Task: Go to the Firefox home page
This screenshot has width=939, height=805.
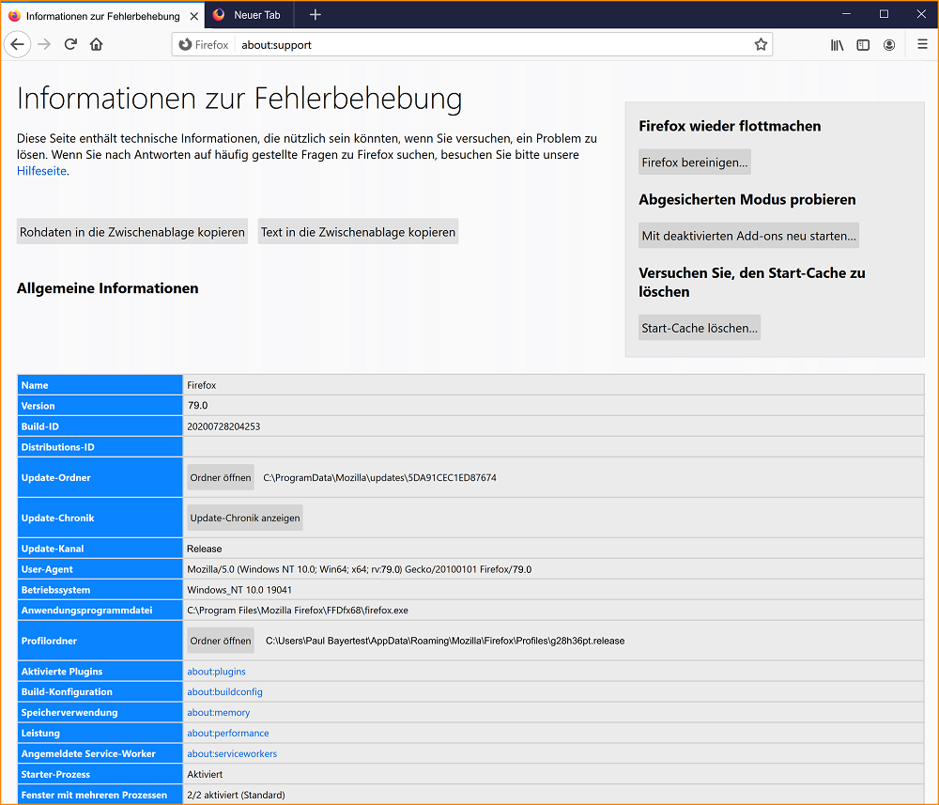Action: pos(96,44)
